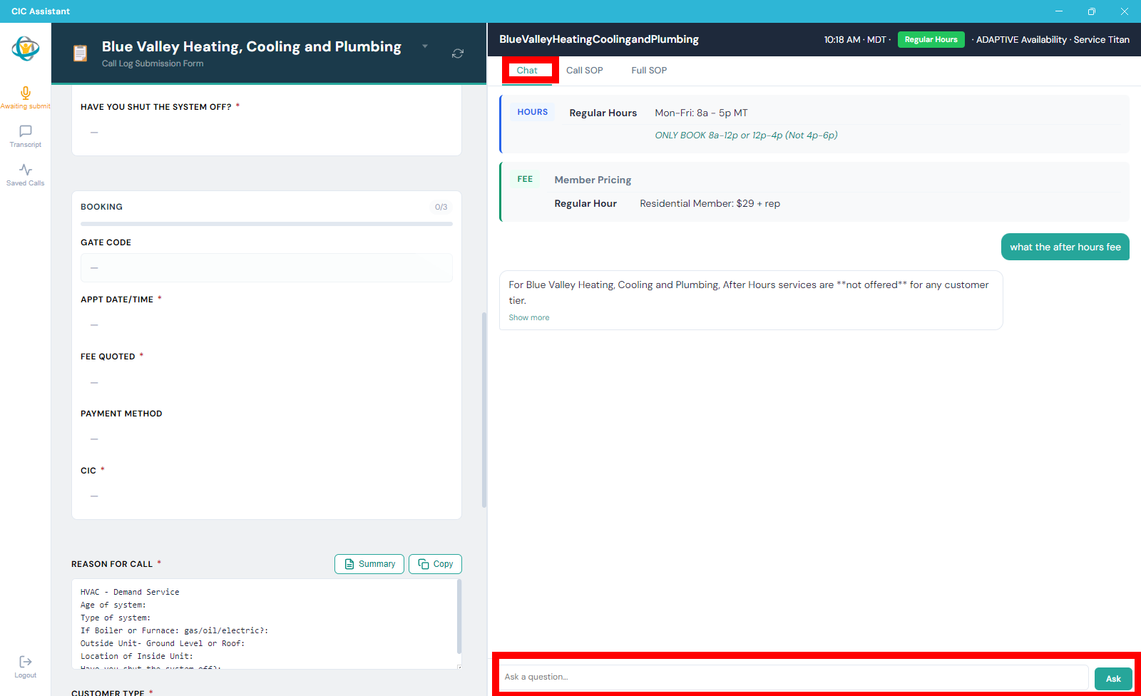This screenshot has width=1141, height=696.
Task: Refresh the Call Log Submission Form
Action: pyautogui.click(x=458, y=53)
